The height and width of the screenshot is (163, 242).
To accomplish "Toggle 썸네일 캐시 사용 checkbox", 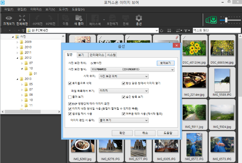I will [x=70, y=114].
